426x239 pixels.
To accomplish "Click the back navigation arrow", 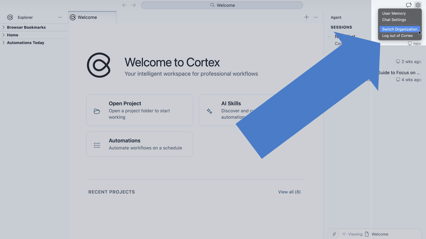I will tap(124, 5).
